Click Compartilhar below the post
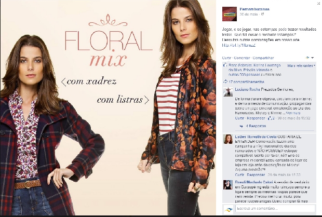Screen dimensions: 322x217 tap(263, 58)
